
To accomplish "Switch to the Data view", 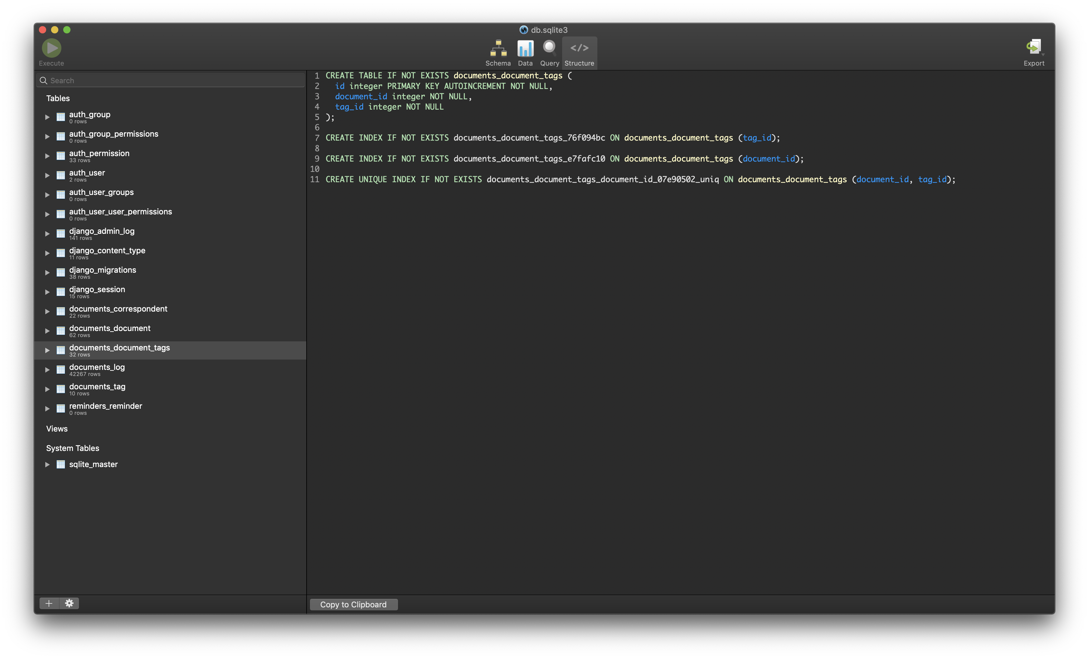I will pyautogui.click(x=525, y=53).
